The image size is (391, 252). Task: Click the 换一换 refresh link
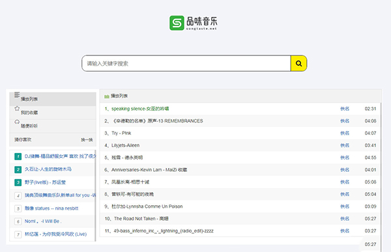pyautogui.click(x=87, y=140)
